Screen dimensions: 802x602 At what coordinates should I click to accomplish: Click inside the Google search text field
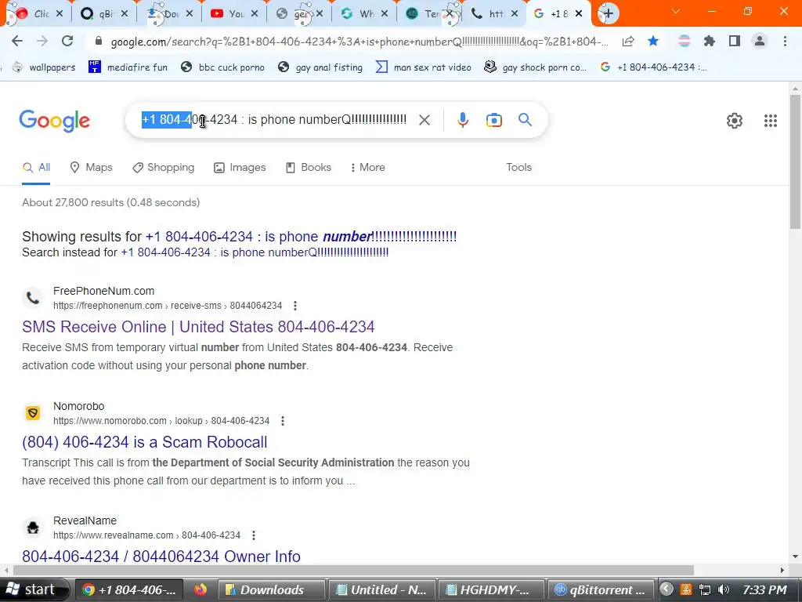(273, 120)
